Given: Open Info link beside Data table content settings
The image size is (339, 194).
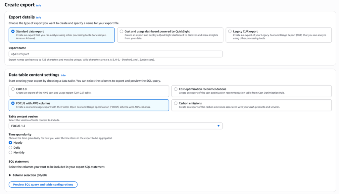Looking at the screenshot, I should (63, 75).
